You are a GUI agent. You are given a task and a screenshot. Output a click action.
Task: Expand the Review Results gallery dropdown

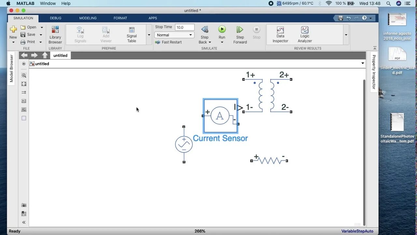346,35
